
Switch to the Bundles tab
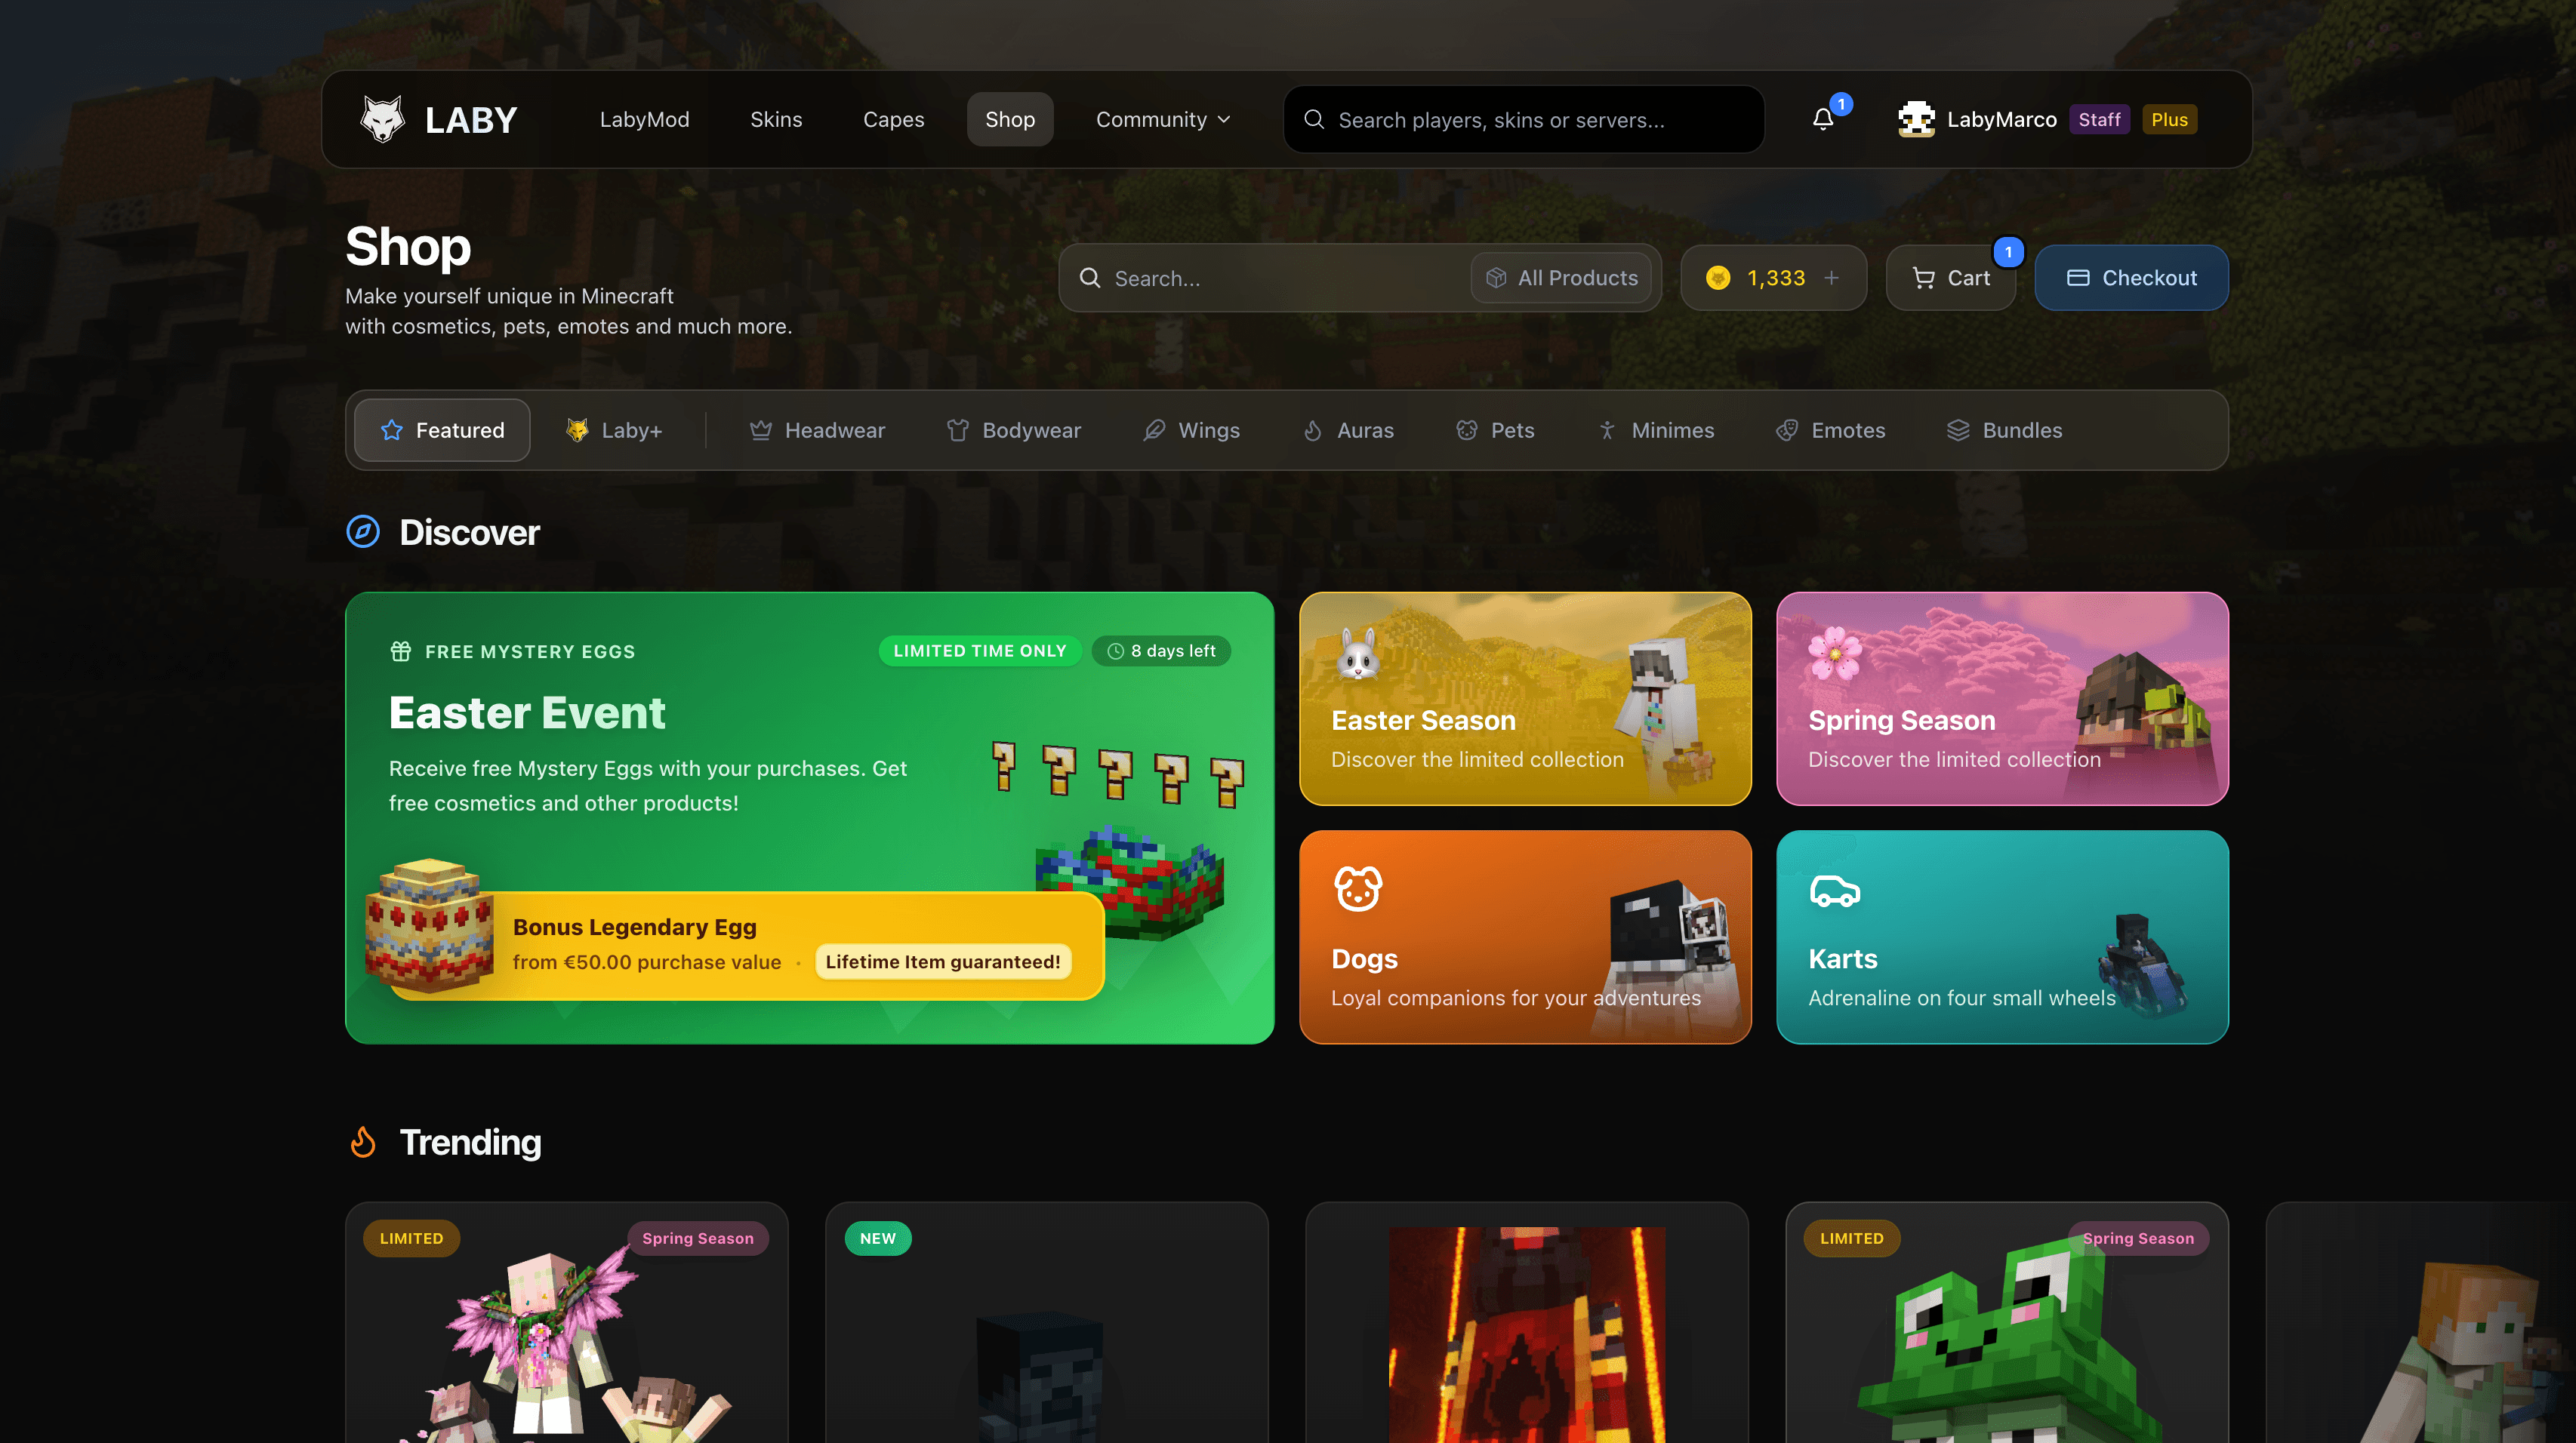tap(2004, 429)
